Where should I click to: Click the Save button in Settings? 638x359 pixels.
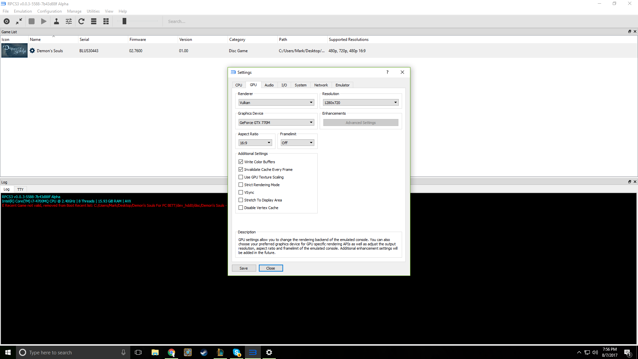click(244, 268)
